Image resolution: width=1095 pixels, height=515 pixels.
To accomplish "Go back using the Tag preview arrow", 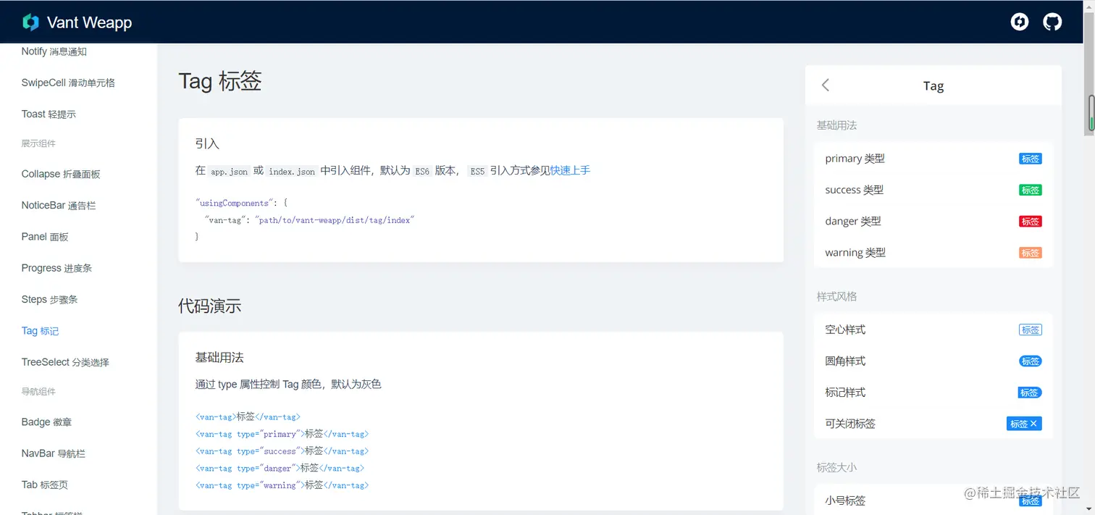I will point(826,85).
